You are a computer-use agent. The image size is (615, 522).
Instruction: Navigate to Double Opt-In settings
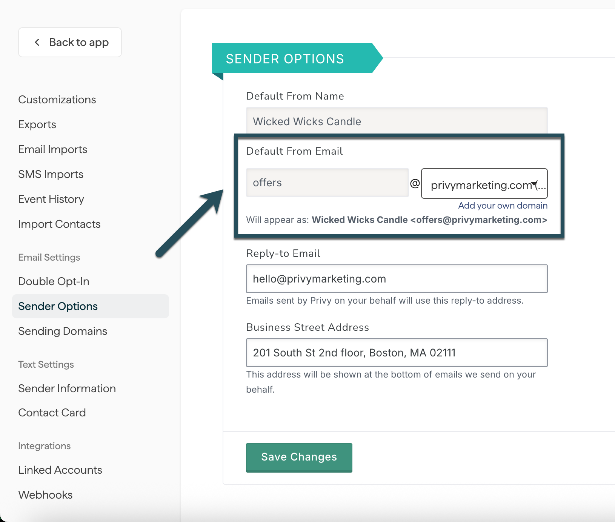54,281
